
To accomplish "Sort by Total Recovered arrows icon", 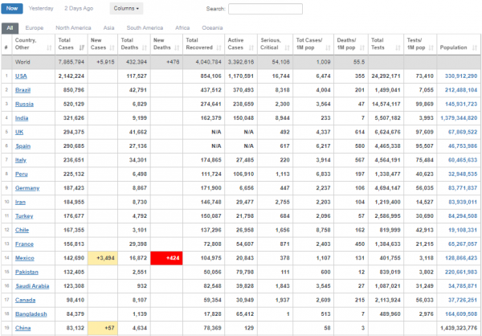I will tap(219, 47).
